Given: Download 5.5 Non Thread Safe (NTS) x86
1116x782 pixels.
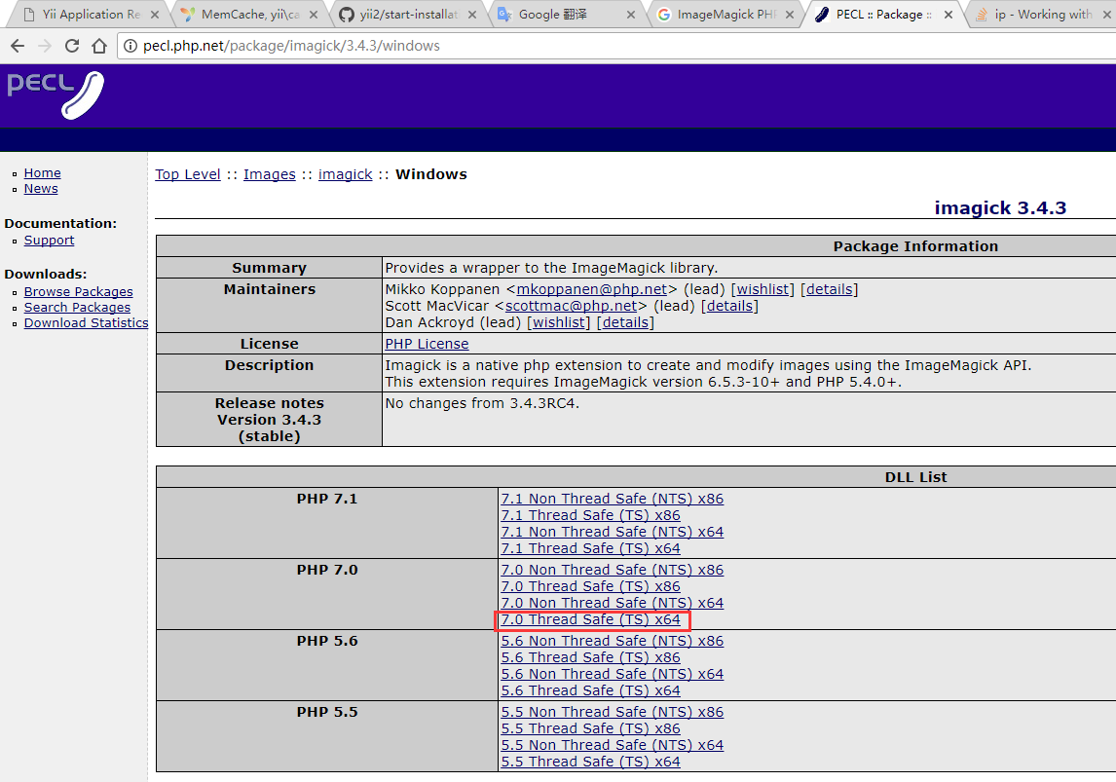Looking at the screenshot, I should click(x=613, y=712).
